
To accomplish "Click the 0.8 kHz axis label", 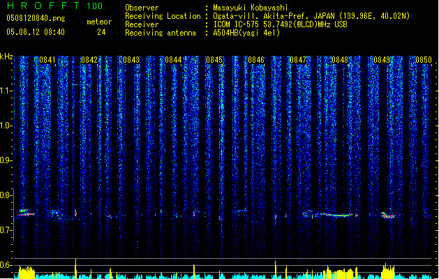I will coord(6,195).
